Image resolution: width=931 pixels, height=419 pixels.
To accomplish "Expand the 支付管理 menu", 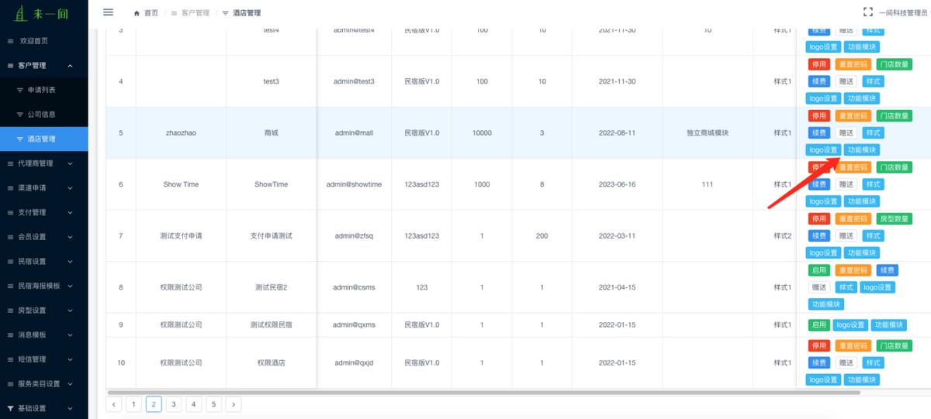I will click(44, 212).
